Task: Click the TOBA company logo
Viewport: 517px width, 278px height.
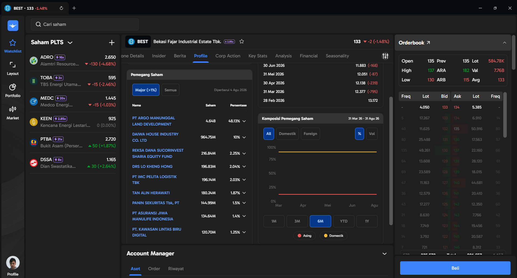Action: (x=34, y=81)
